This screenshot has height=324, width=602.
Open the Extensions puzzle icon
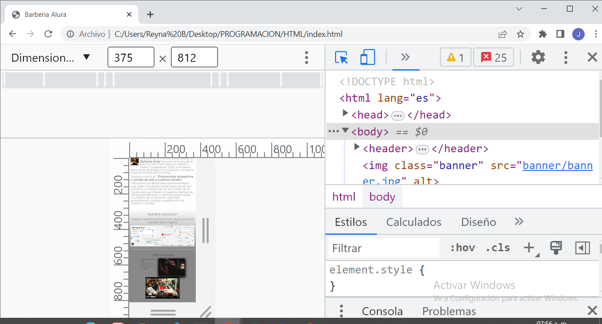(543, 34)
